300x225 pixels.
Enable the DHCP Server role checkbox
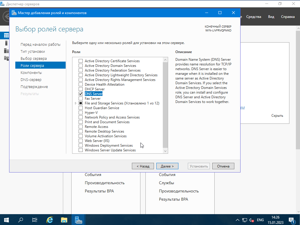click(81, 89)
